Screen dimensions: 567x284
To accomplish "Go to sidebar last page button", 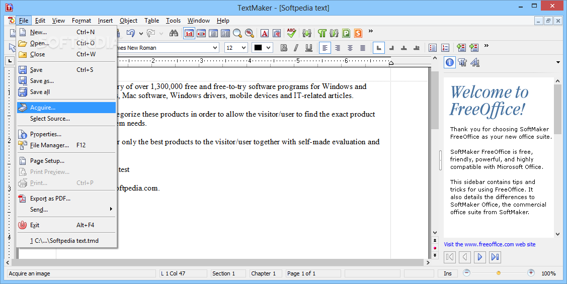I will pos(495,257).
